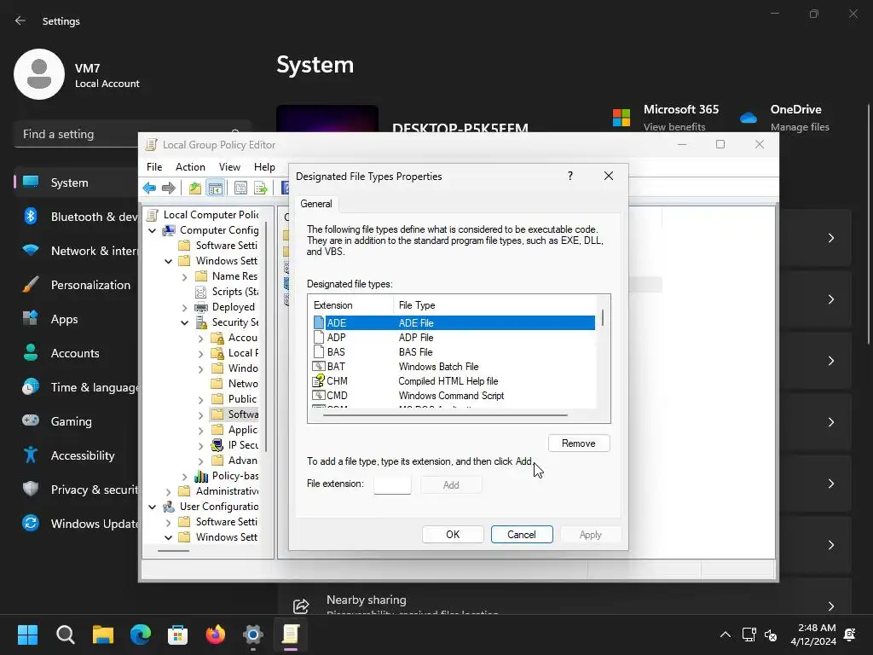Click the taskbar clock showing 2:48 AM
Image resolution: width=873 pixels, height=655 pixels.
[x=813, y=635]
